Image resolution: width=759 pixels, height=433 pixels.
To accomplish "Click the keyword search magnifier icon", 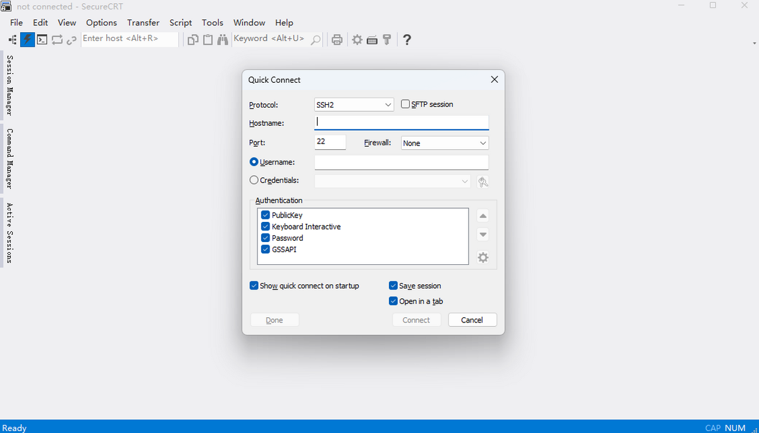I will (x=316, y=40).
